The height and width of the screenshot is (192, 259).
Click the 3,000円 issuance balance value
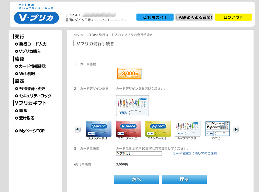click(x=122, y=165)
